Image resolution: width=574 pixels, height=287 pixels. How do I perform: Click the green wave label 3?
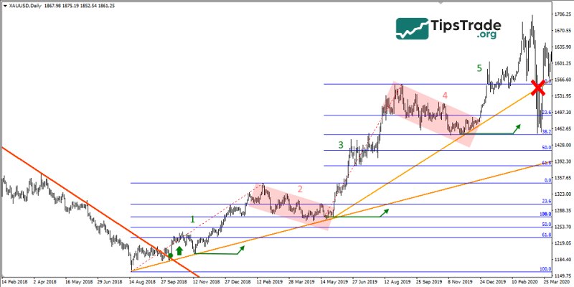[342, 145]
